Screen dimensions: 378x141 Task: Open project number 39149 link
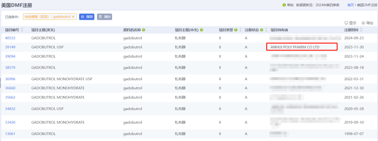click(10, 47)
